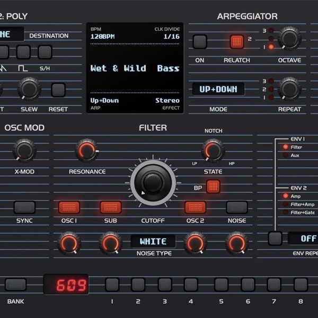Viewport: 318px width, 318px height.
Task: Click the square button beside ENV REPEAT display
Action: 275,238
